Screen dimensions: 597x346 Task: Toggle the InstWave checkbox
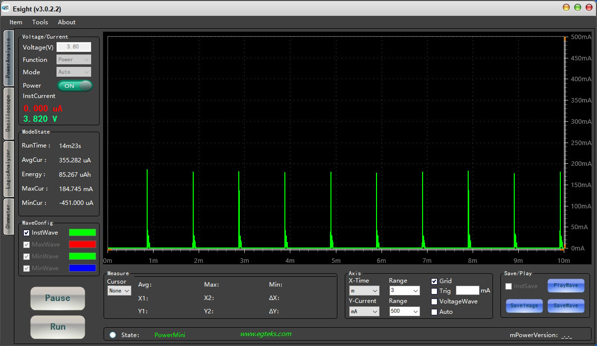(x=27, y=233)
